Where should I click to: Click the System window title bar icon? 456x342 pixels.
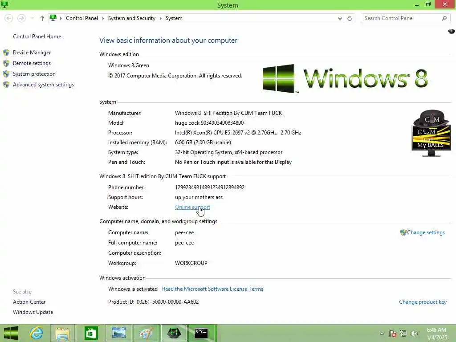4,4
